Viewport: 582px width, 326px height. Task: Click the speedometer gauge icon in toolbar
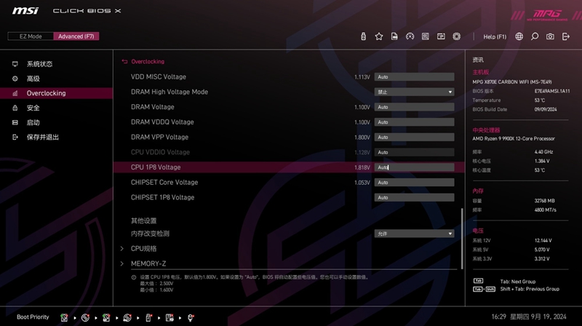(410, 36)
